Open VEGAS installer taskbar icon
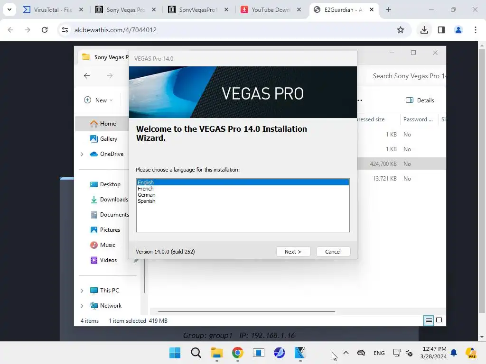The width and height of the screenshot is (486, 364). click(300, 353)
